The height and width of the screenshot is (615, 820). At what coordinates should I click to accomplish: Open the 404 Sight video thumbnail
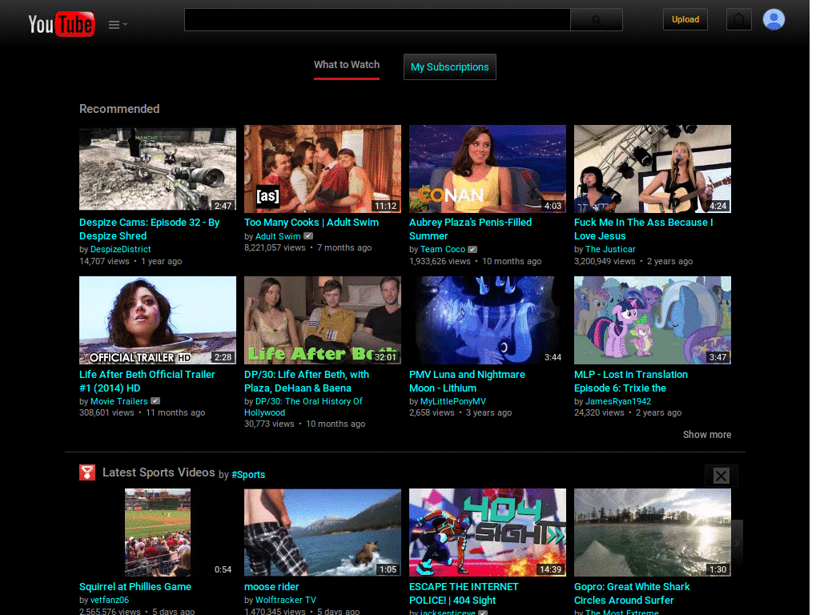(x=488, y=533)
